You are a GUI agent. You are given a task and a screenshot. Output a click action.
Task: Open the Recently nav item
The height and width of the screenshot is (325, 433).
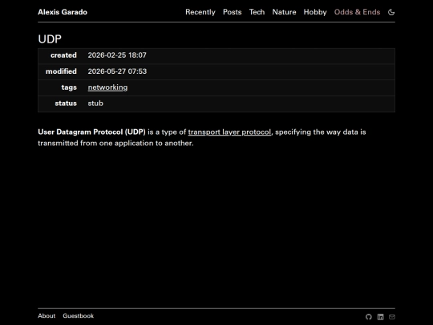[200, 12]
